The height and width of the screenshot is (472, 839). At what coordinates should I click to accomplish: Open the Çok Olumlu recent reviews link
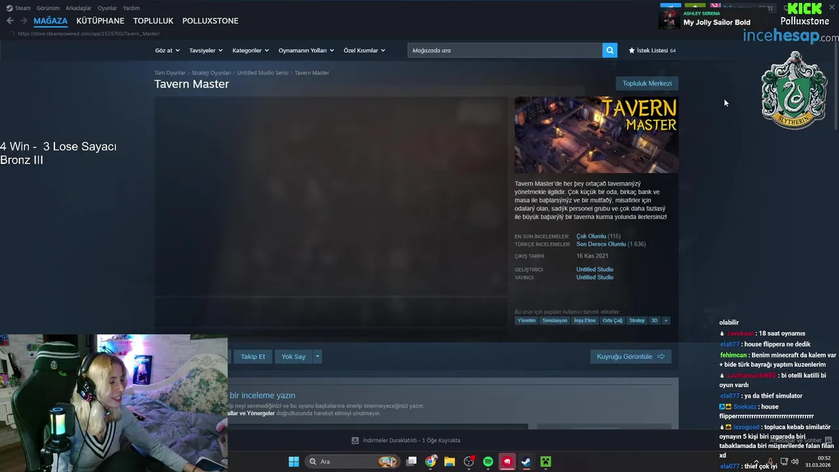(x=591, y=236)
